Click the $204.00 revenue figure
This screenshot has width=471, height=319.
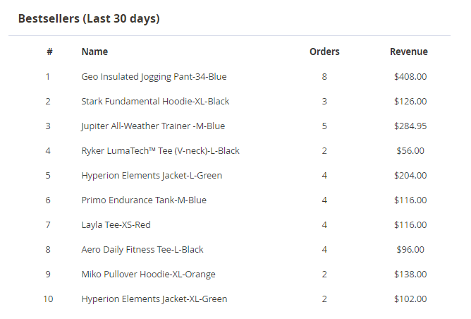(410, 175)
